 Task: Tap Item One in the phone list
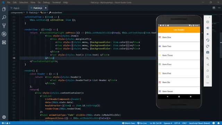pyautogui.click(x=179, y=37)
